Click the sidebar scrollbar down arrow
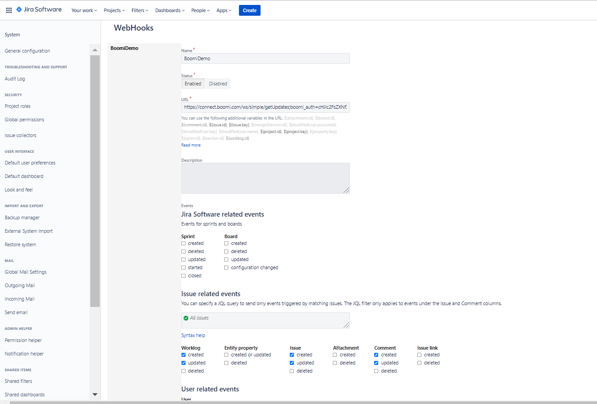Screen dimensions: 597x404 coord(95,394)
